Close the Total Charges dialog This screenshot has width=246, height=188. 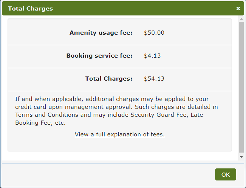[238, 8]
